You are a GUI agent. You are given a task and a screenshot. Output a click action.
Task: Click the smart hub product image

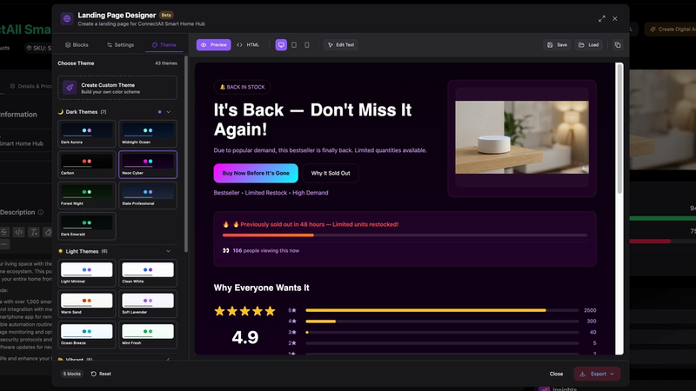[522, 137]
